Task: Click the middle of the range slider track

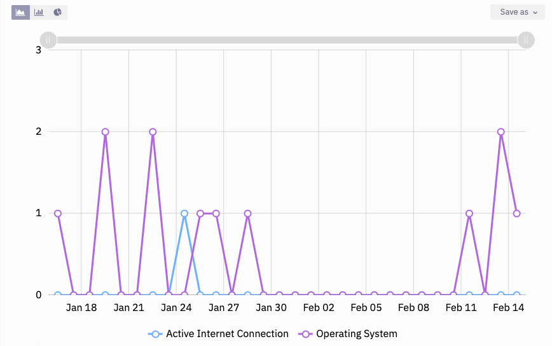Action: click(287, 40)
